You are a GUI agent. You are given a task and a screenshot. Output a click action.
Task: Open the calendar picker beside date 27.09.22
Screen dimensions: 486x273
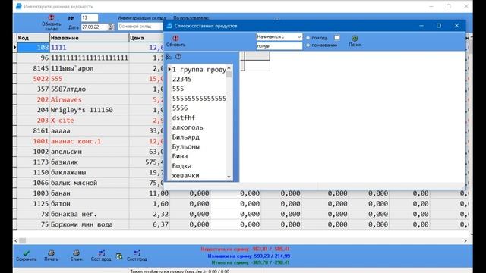coord(111,27)
